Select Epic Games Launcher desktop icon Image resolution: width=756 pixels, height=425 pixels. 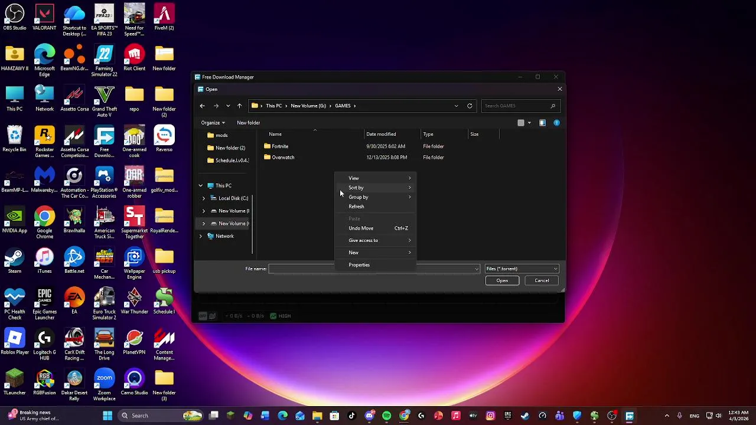pos(44,305)
